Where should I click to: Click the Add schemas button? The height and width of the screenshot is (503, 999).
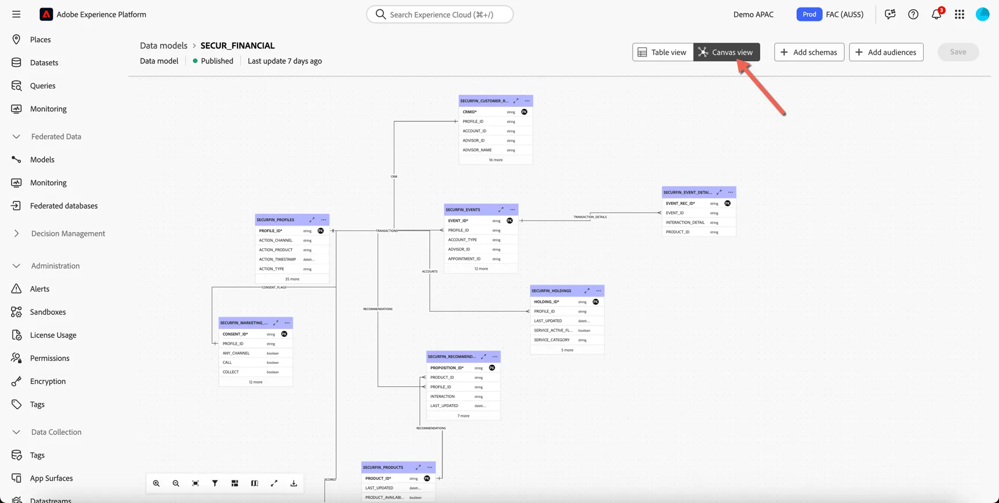pos(809,52)
